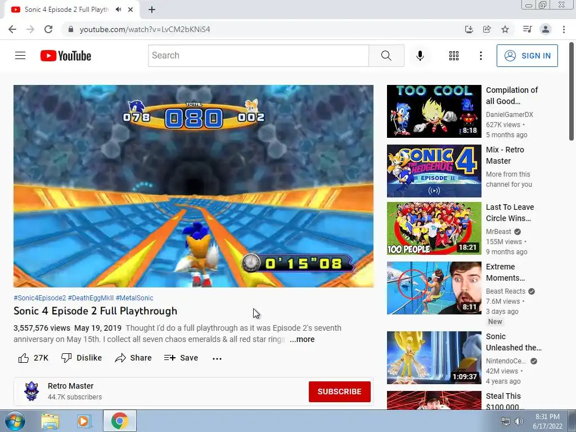Reload the current page

click(x=48, y=29)
